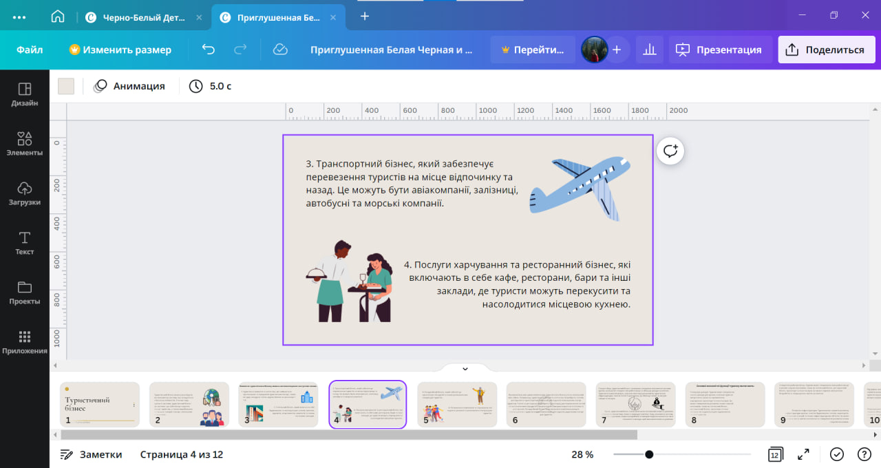Toggle grid view with the pages icon
881x468 pixels.
coord(774,454)
